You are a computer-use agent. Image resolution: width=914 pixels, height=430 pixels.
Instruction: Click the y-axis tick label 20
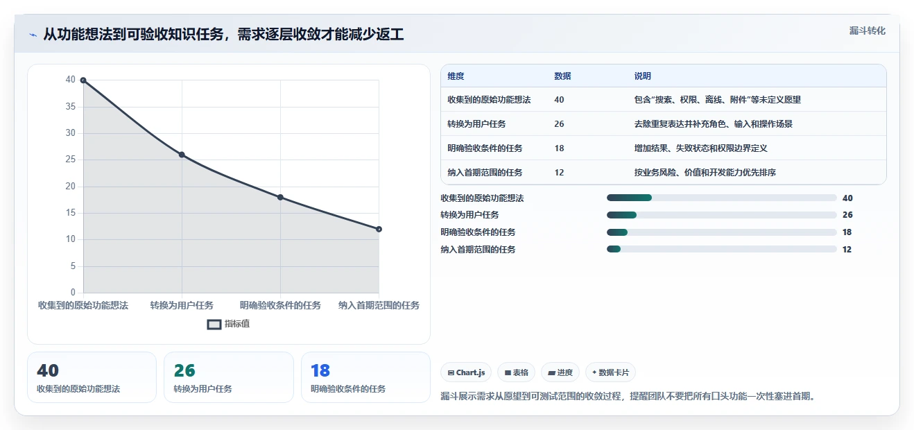tap(71, 187)
